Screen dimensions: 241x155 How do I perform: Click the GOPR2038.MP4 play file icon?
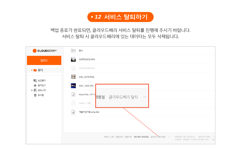[x=73, y=68]
